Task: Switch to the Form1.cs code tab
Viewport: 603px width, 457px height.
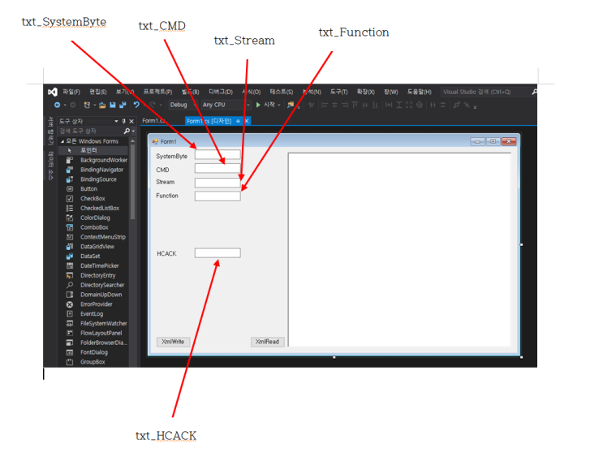Action: [153, 121]
